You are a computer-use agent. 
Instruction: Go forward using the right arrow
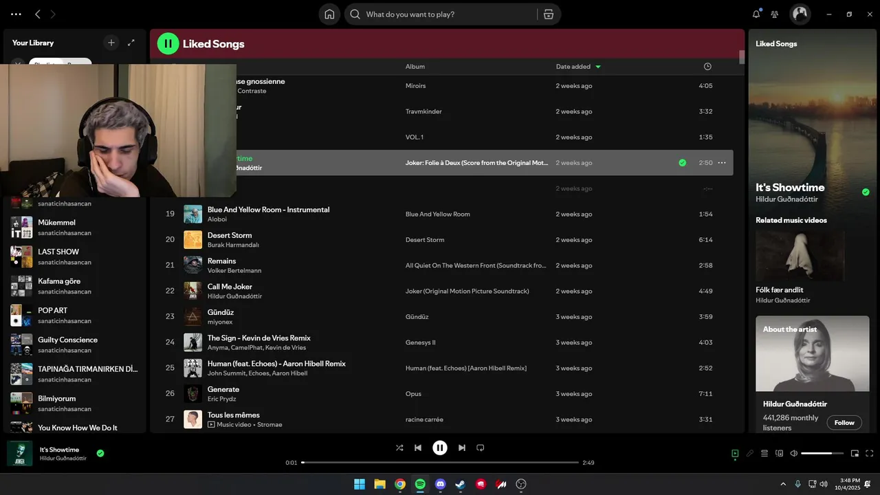(x=53, y=14)
